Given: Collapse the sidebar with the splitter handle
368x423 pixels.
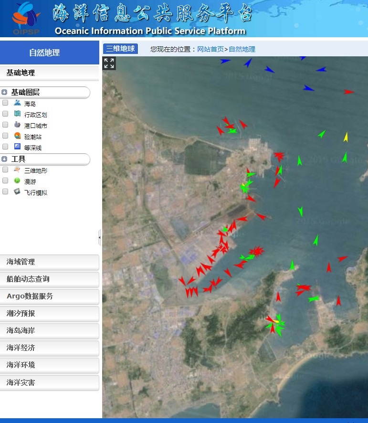Looking at the screenshot, I should pyautogui.click(x=100, y=237).
